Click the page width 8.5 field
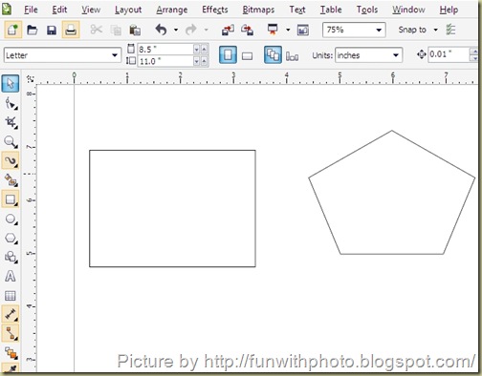Screen dimensions: 482x376 165,50
